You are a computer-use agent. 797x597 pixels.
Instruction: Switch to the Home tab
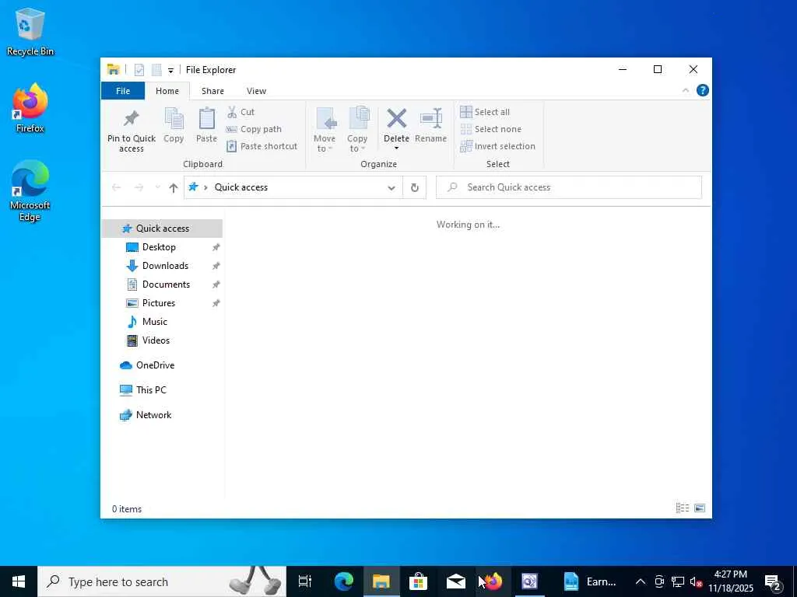pyautogui.click(x=167, y=91)
